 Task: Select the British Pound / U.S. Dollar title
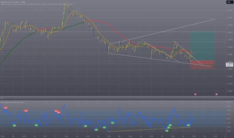click(x=13, y=2)
